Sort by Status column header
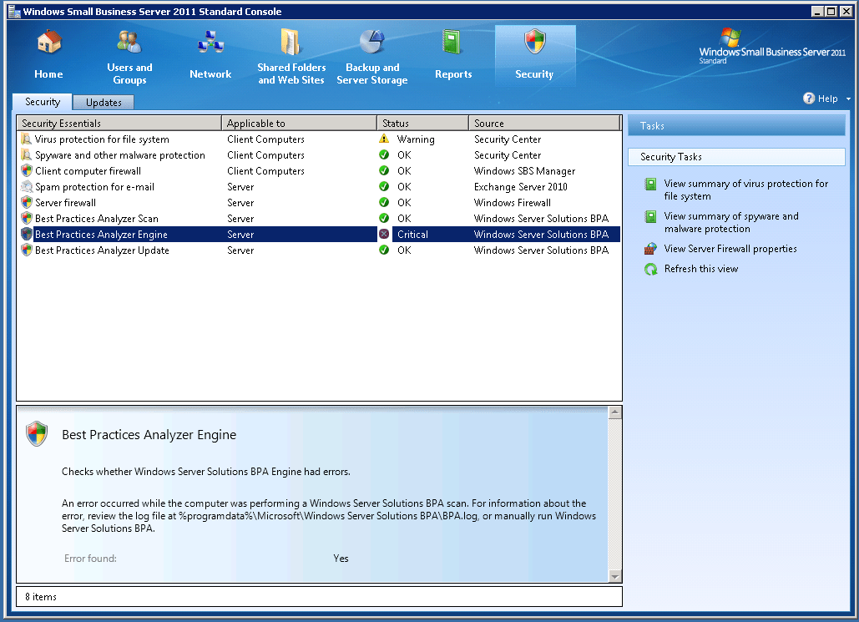Viewport: 859px width, 622px height. click(x=422, y=124)
